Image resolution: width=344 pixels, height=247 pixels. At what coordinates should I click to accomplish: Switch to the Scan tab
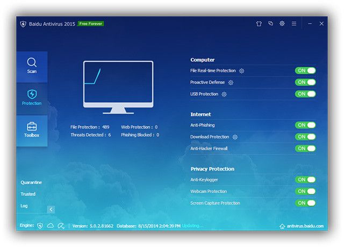pos(32,66)
